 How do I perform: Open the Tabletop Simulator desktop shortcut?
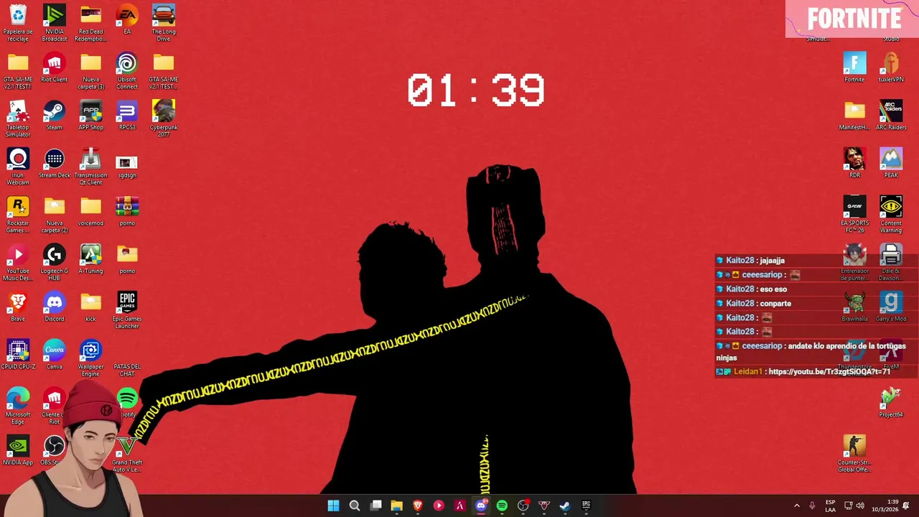(x=18, y=118)
